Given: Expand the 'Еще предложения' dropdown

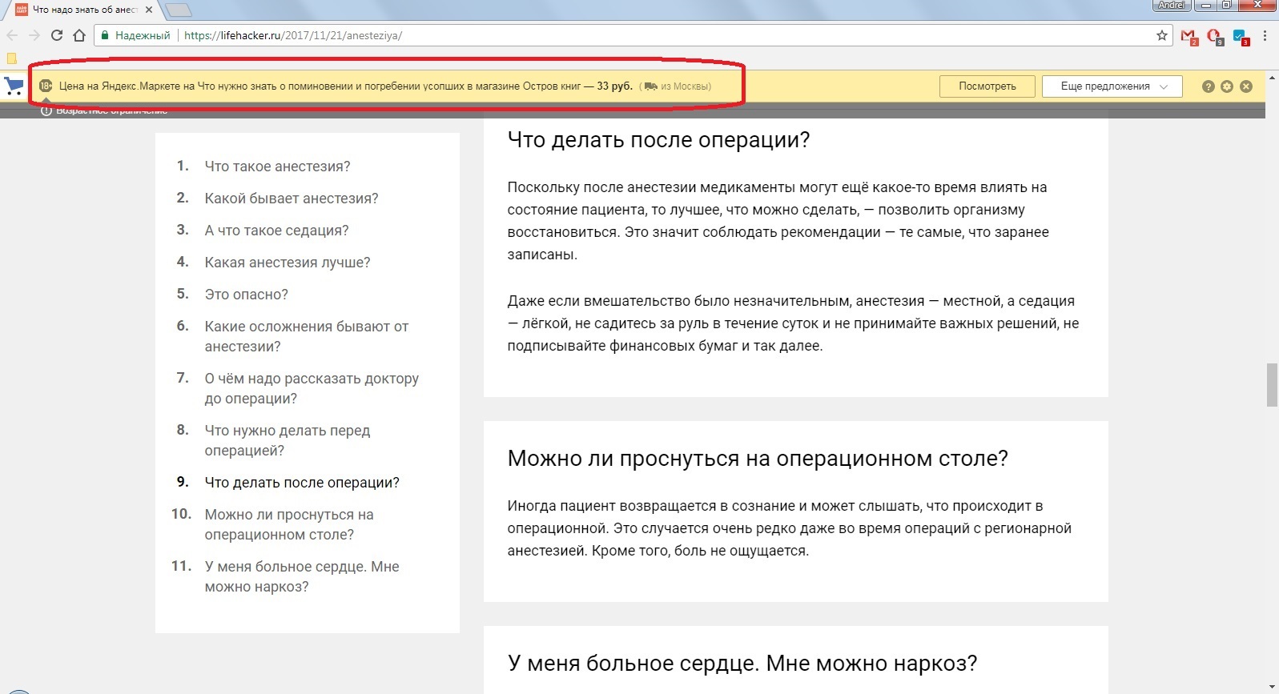Looking at the screenshot, I should coord(1112,86).
